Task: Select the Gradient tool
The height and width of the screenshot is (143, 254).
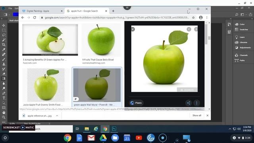Action: tap(4, 79)
